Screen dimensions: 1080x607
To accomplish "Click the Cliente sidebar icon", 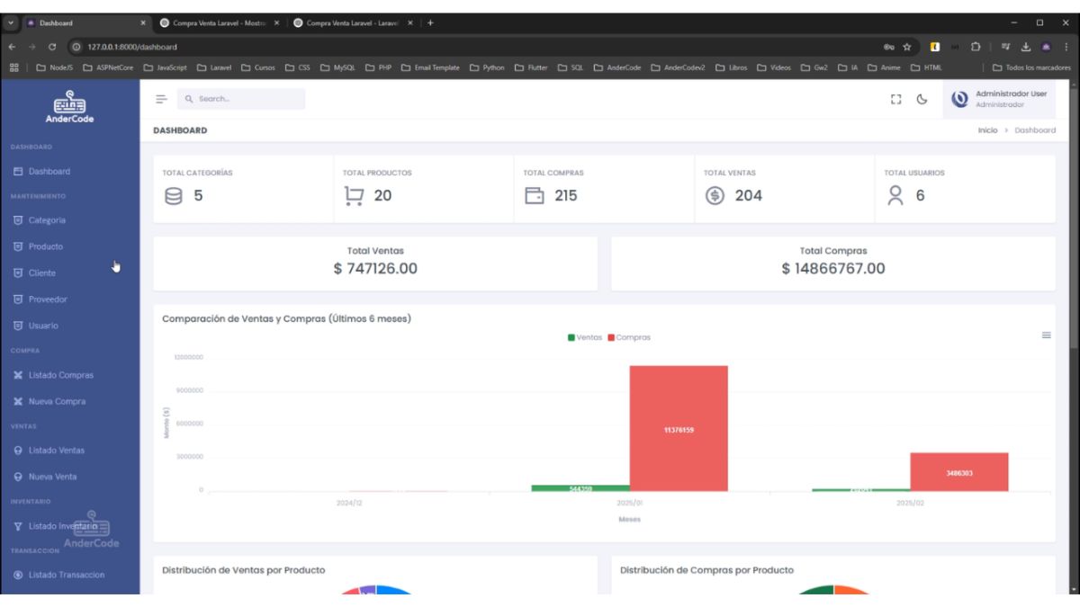I will (x=18, y=273).
